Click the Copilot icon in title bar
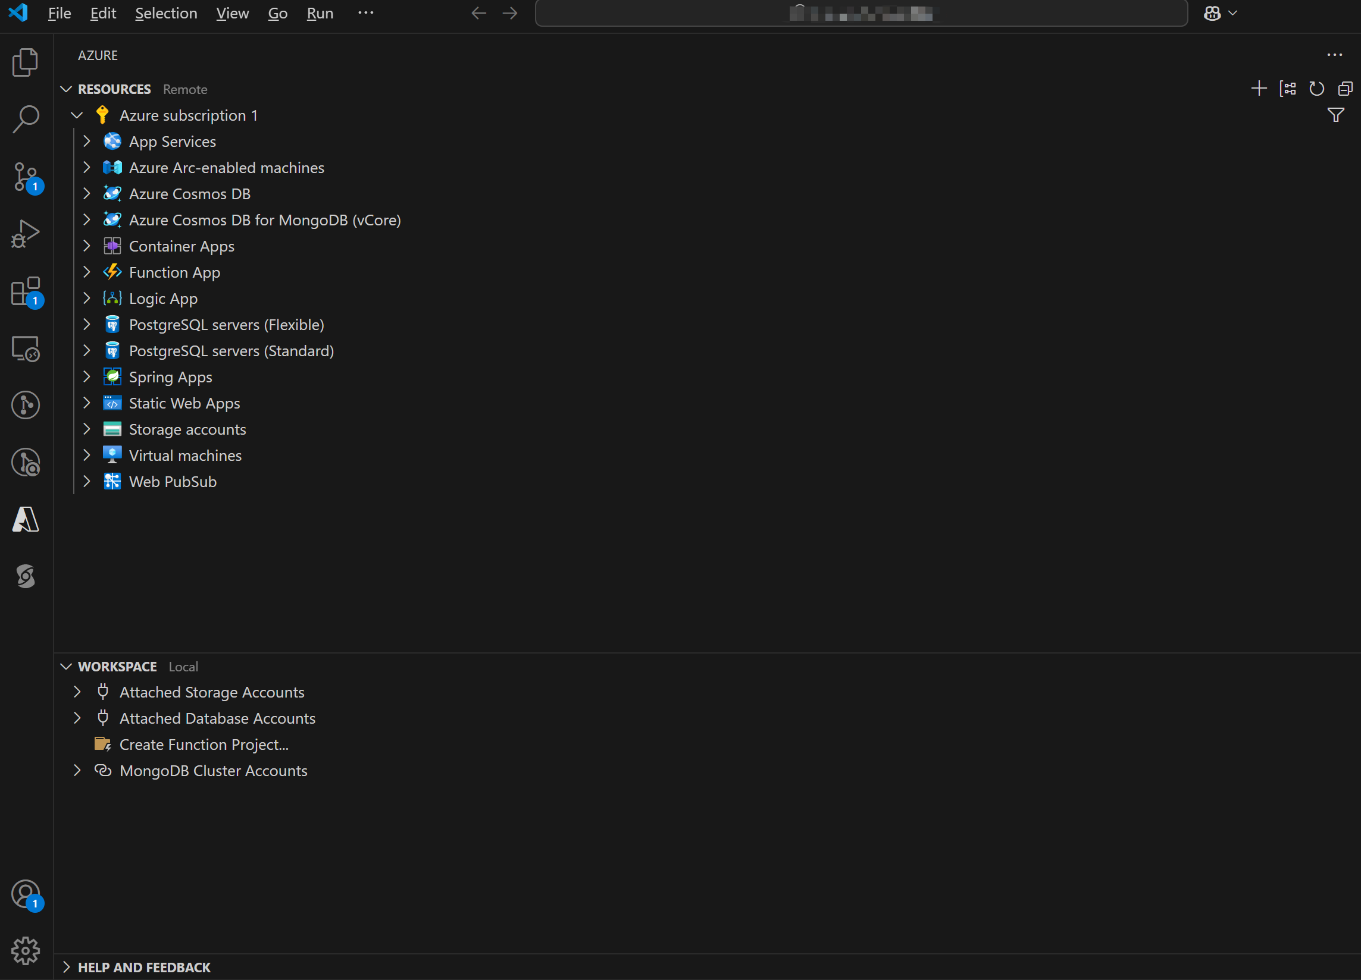Screen dimensions: 1361x980 [1212, 13]
